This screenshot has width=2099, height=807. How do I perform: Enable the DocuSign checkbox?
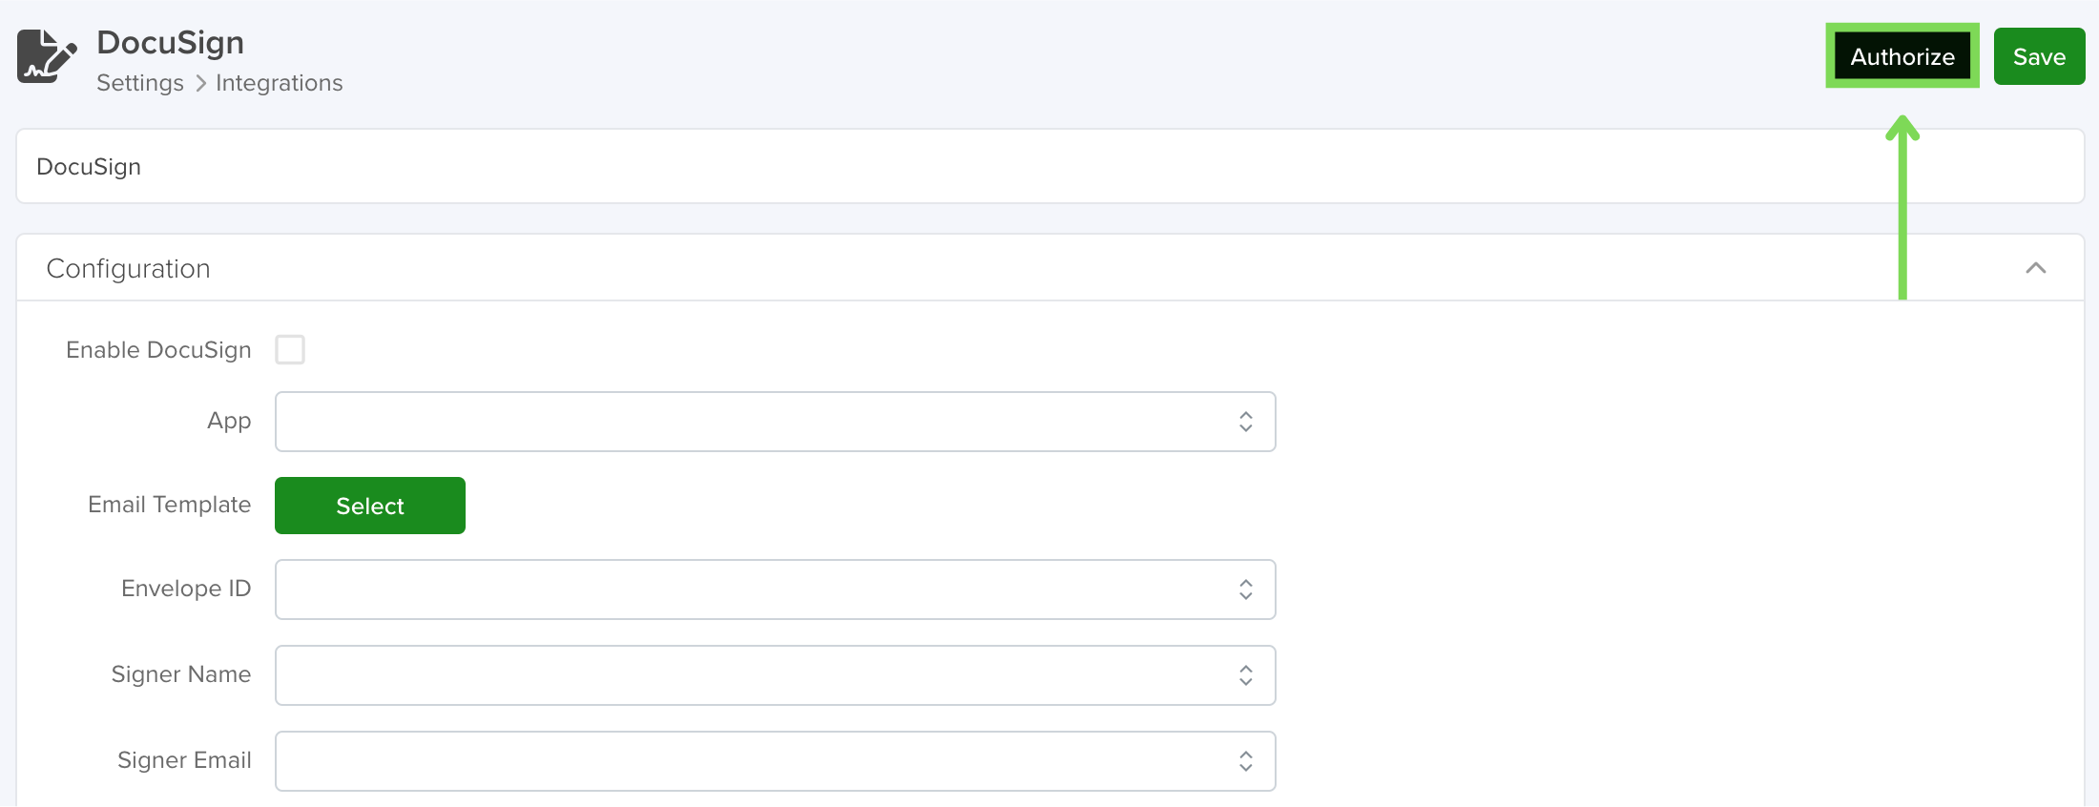pos(290,349)
